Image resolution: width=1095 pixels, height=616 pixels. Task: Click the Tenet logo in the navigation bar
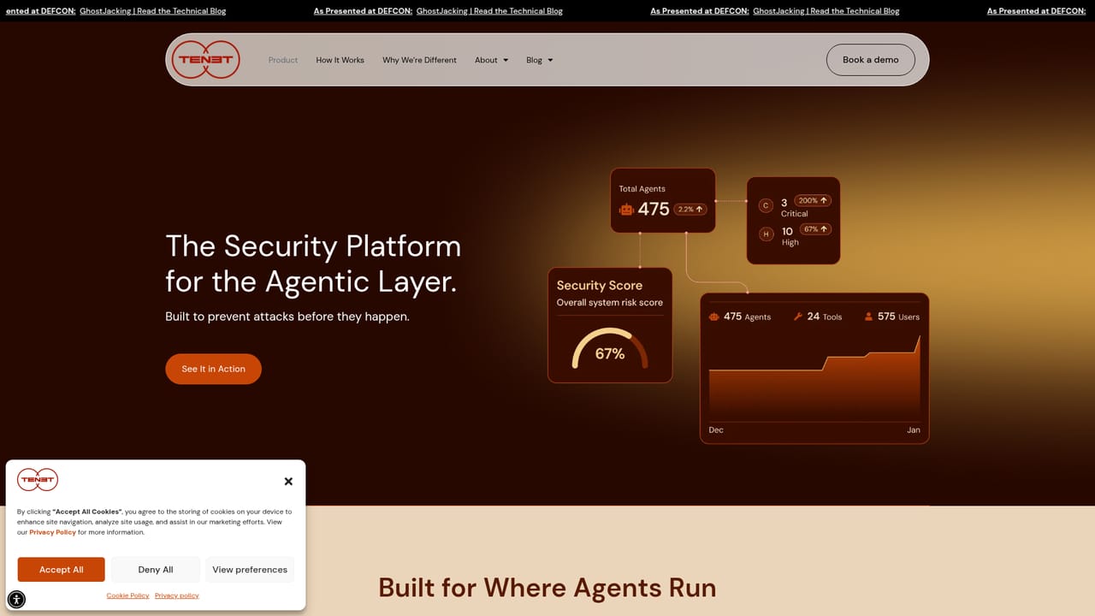pos(205,60)
